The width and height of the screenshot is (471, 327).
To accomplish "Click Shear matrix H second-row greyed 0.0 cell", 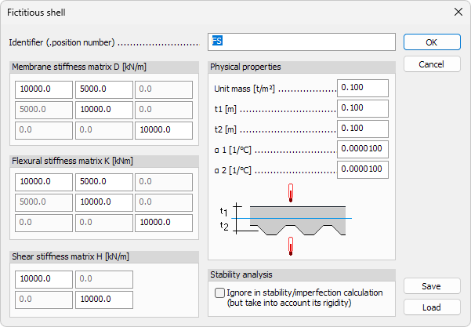I will click(44, 300).
